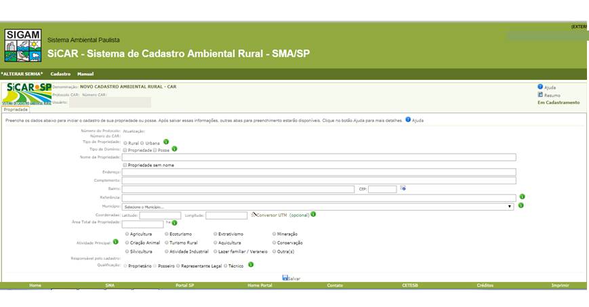589x307 pixels.
Task: Click the SiCAR-SP logo image
Action: [26, 94]
